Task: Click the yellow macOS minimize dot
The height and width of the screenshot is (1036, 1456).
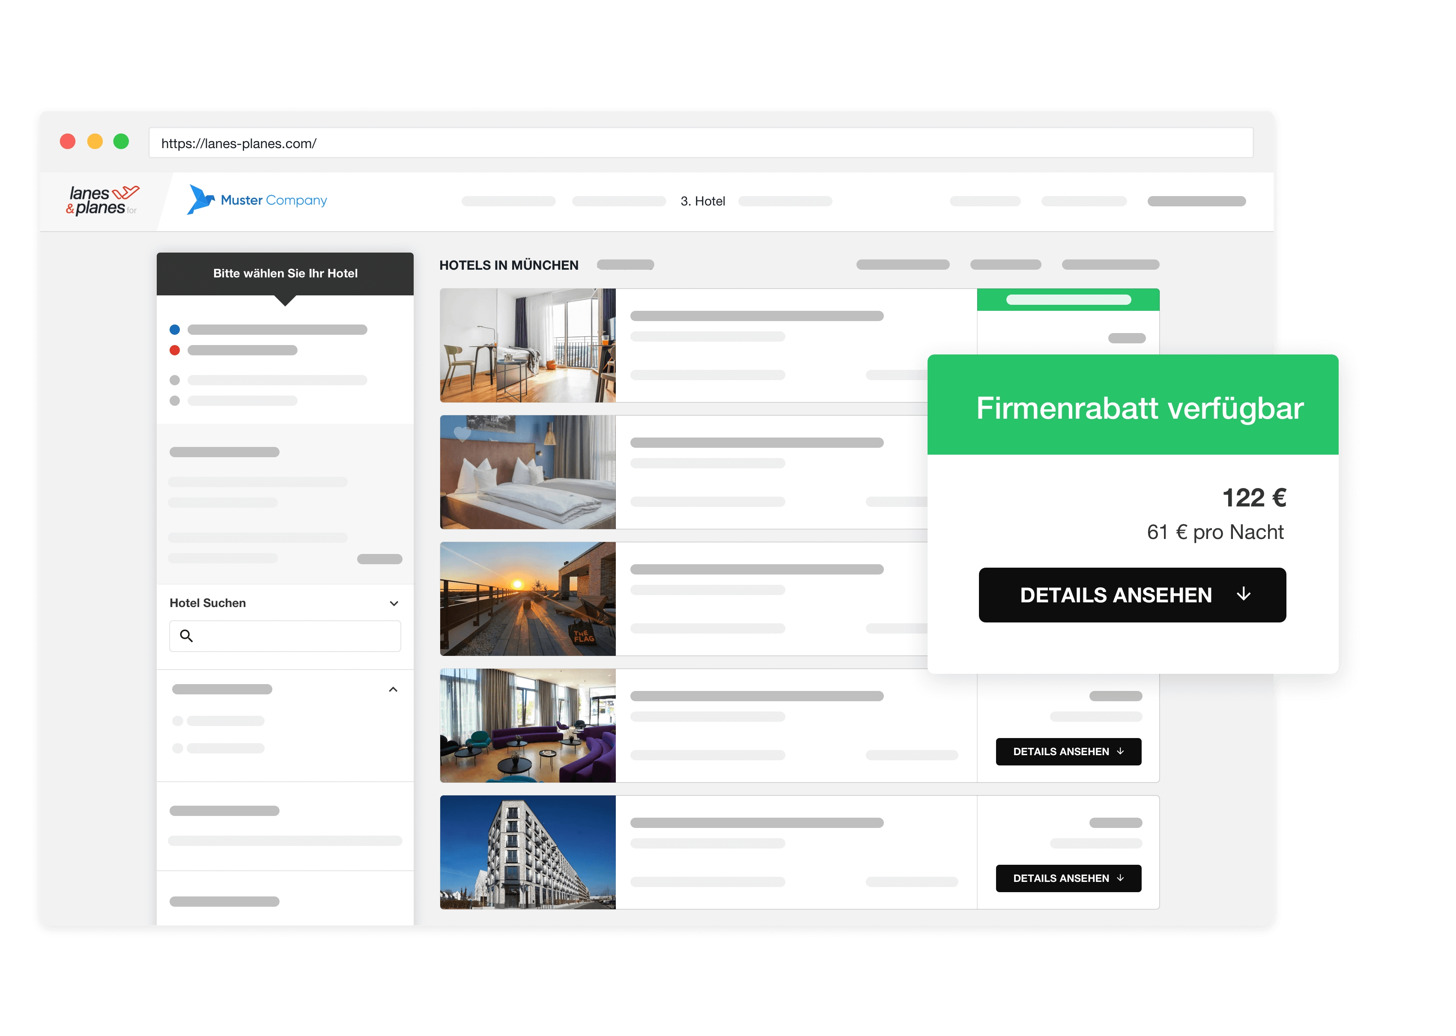Action: (95, 142)
